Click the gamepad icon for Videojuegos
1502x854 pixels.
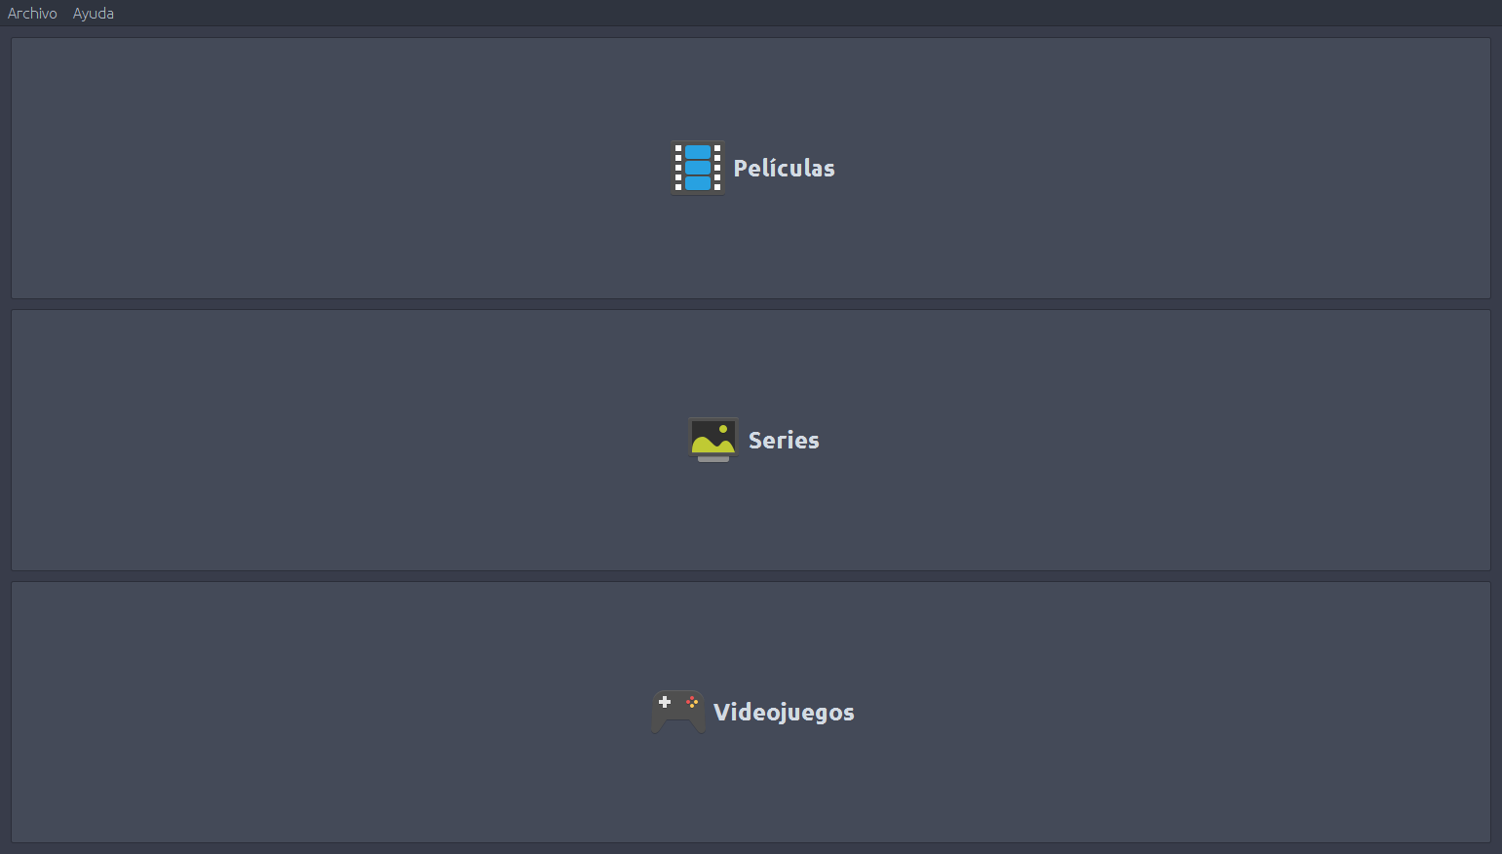[678, 712]
